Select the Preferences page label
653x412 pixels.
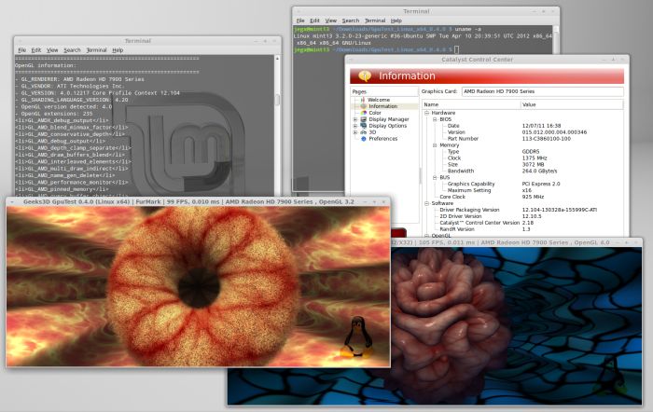click(383, 139)
